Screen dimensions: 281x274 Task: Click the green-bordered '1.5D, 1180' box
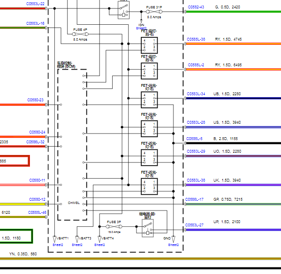point(16,236)
